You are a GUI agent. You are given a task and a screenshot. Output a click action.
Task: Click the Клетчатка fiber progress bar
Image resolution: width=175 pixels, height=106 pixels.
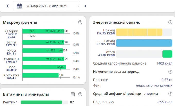[x=40, y=75]
